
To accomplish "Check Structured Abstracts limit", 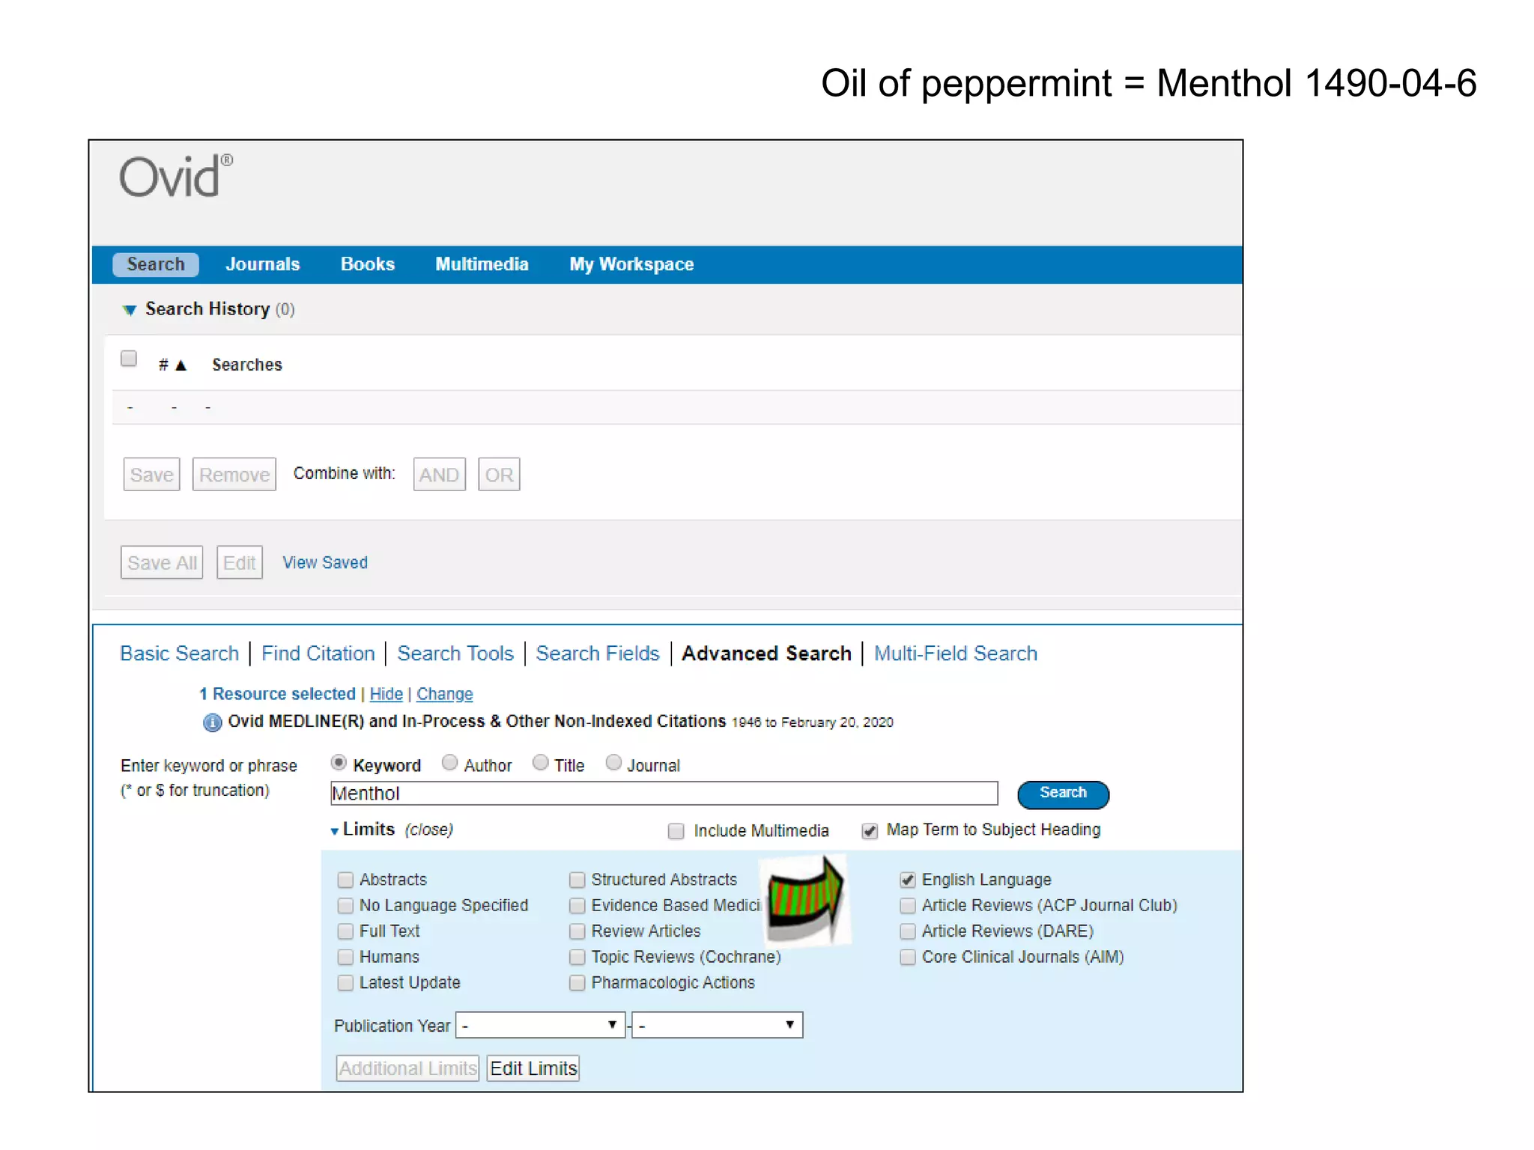I will 577,880.
